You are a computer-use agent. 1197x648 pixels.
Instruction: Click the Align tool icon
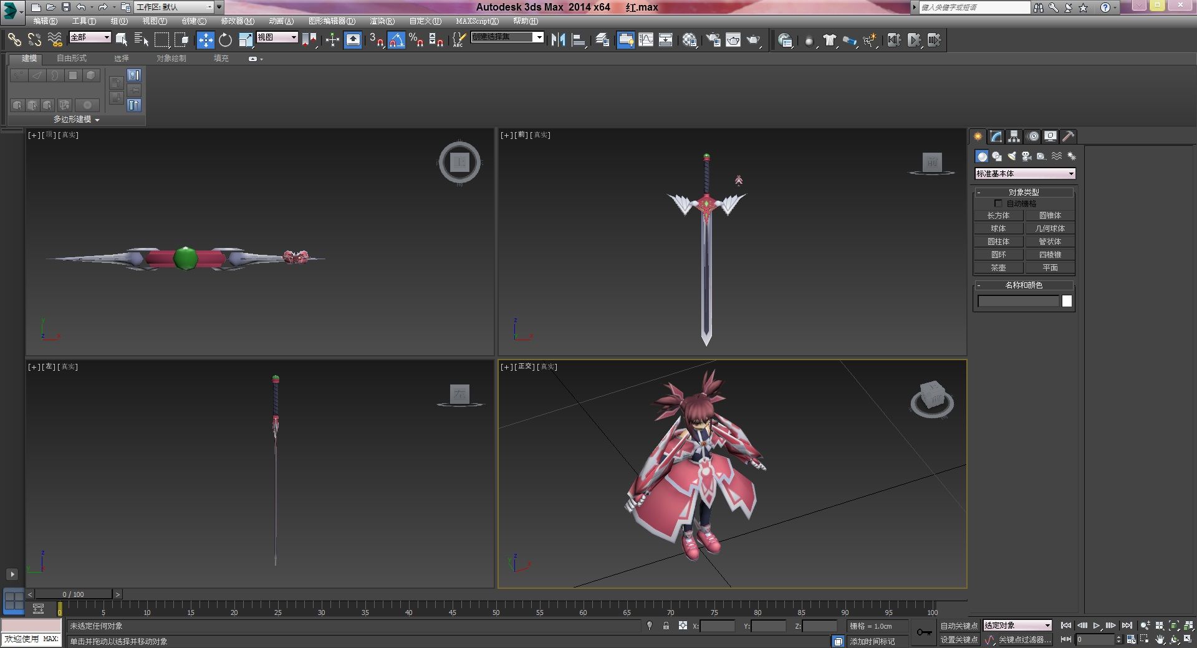(579, 40)
